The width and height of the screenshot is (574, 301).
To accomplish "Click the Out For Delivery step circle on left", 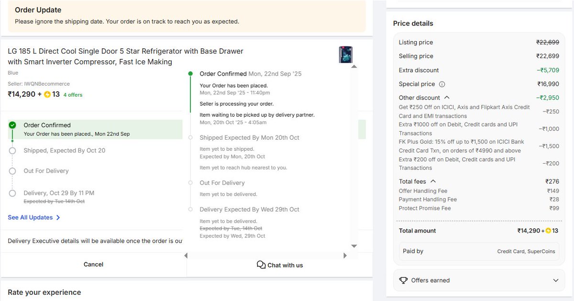I will (12, 171).
